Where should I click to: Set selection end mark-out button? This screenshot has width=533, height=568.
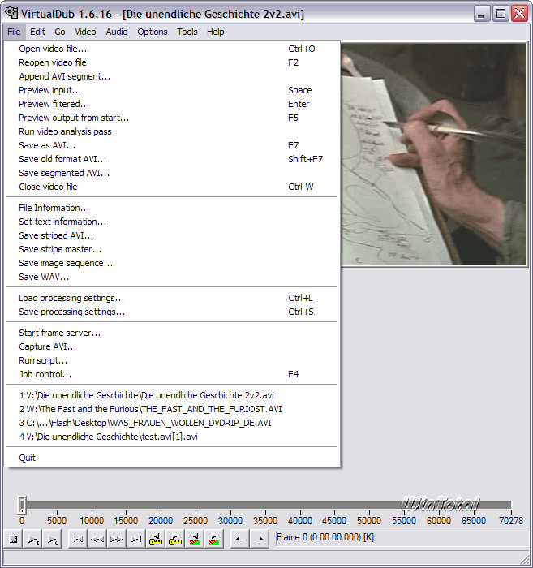coord(260,539)
